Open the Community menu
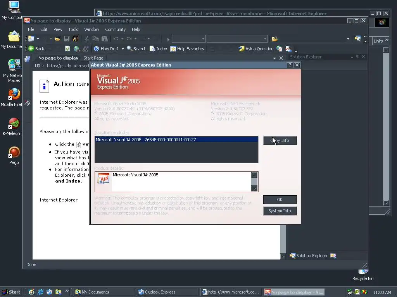 (x=116, y=29)
